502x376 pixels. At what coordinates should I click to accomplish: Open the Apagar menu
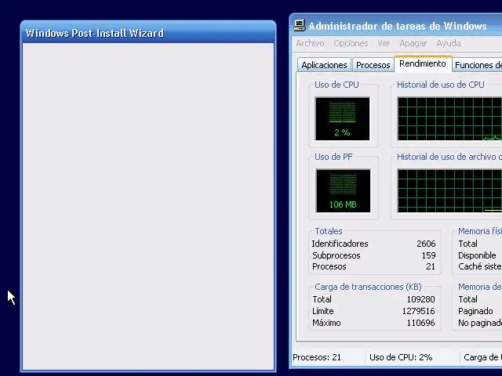413,43
